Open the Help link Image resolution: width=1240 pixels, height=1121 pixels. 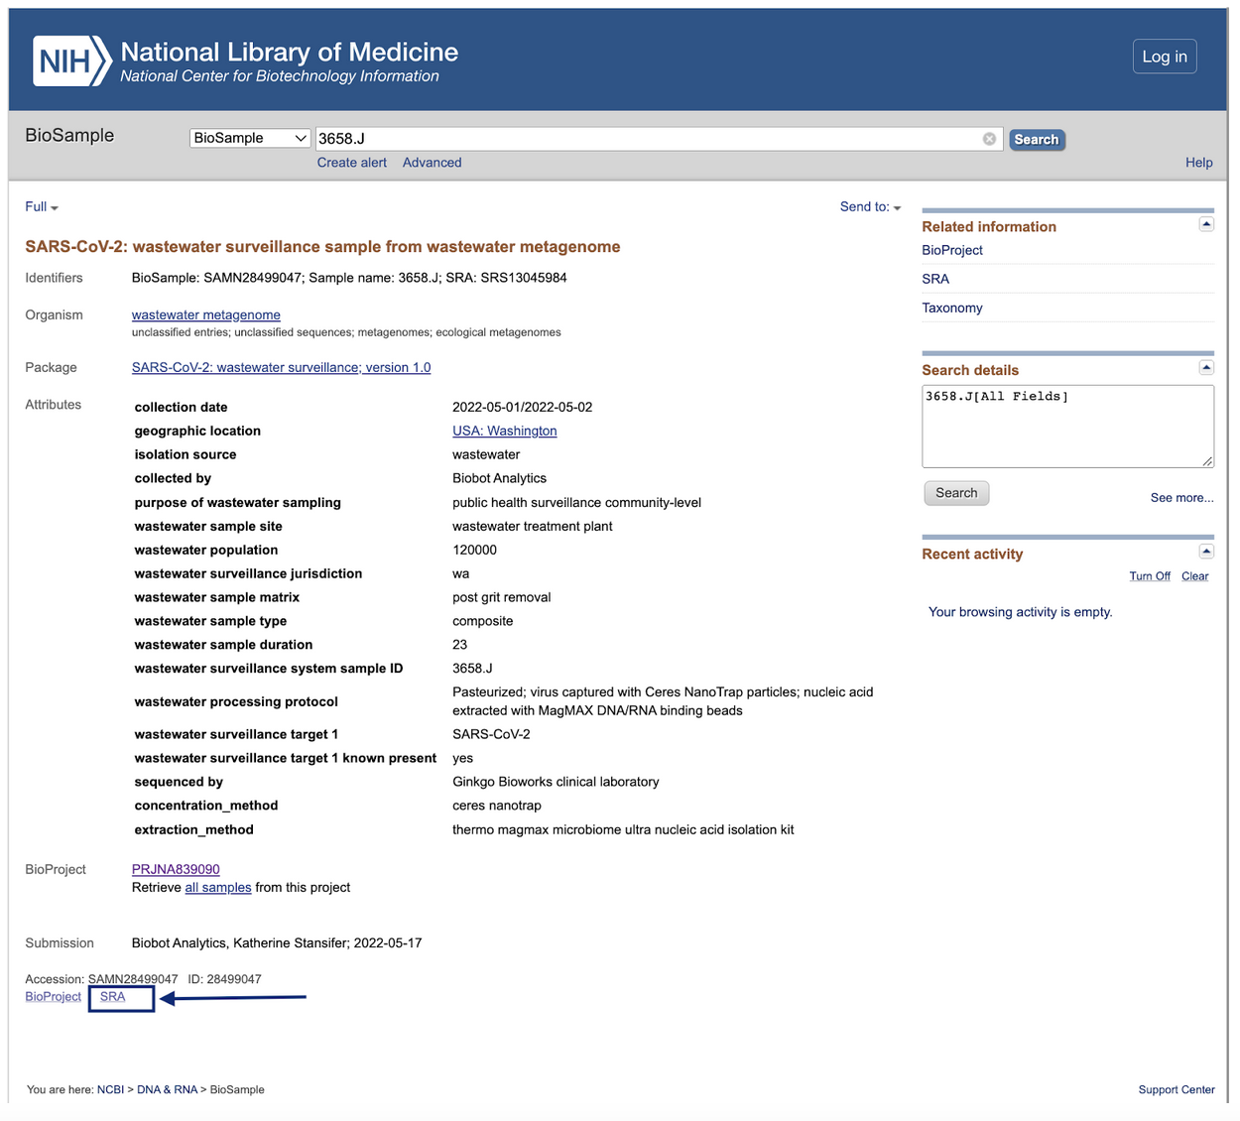pos(1198,163)
